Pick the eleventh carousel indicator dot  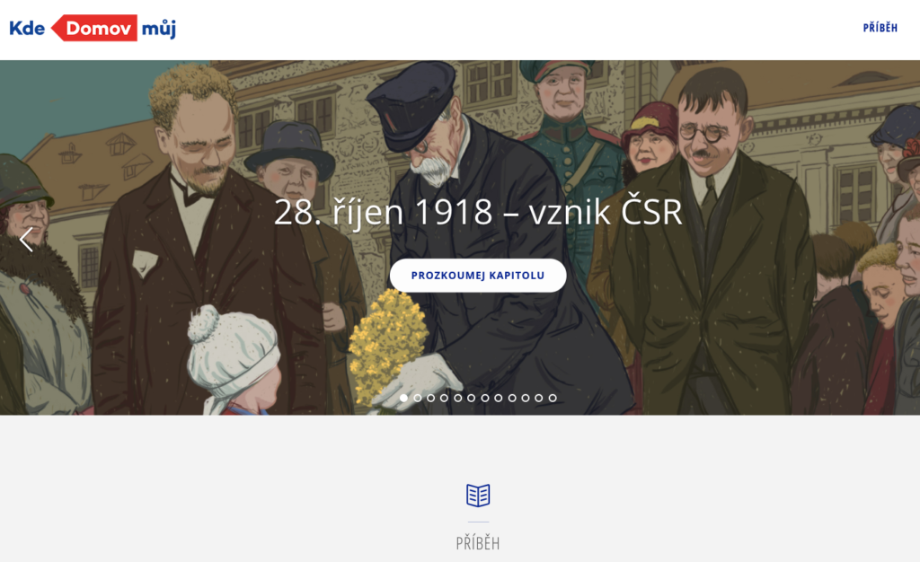[539, 398]
